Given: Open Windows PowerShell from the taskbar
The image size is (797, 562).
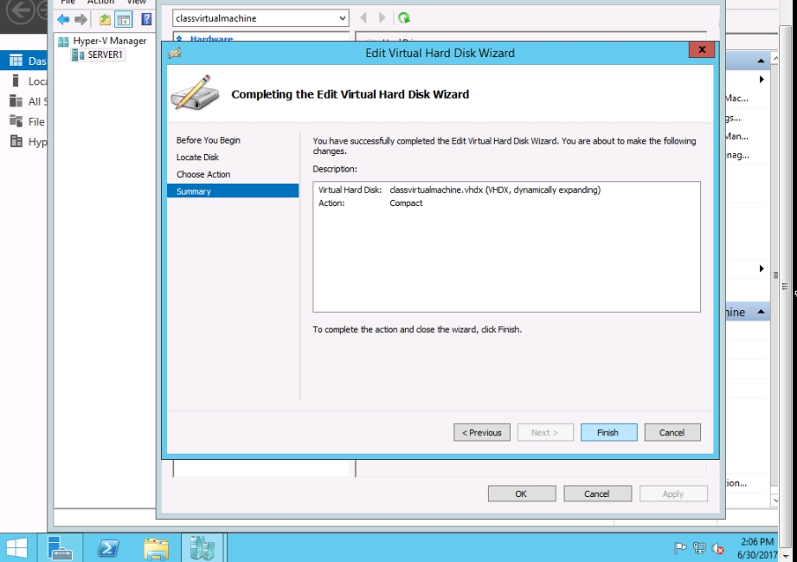Looking at the screenshot, I should tap(108, 547).
